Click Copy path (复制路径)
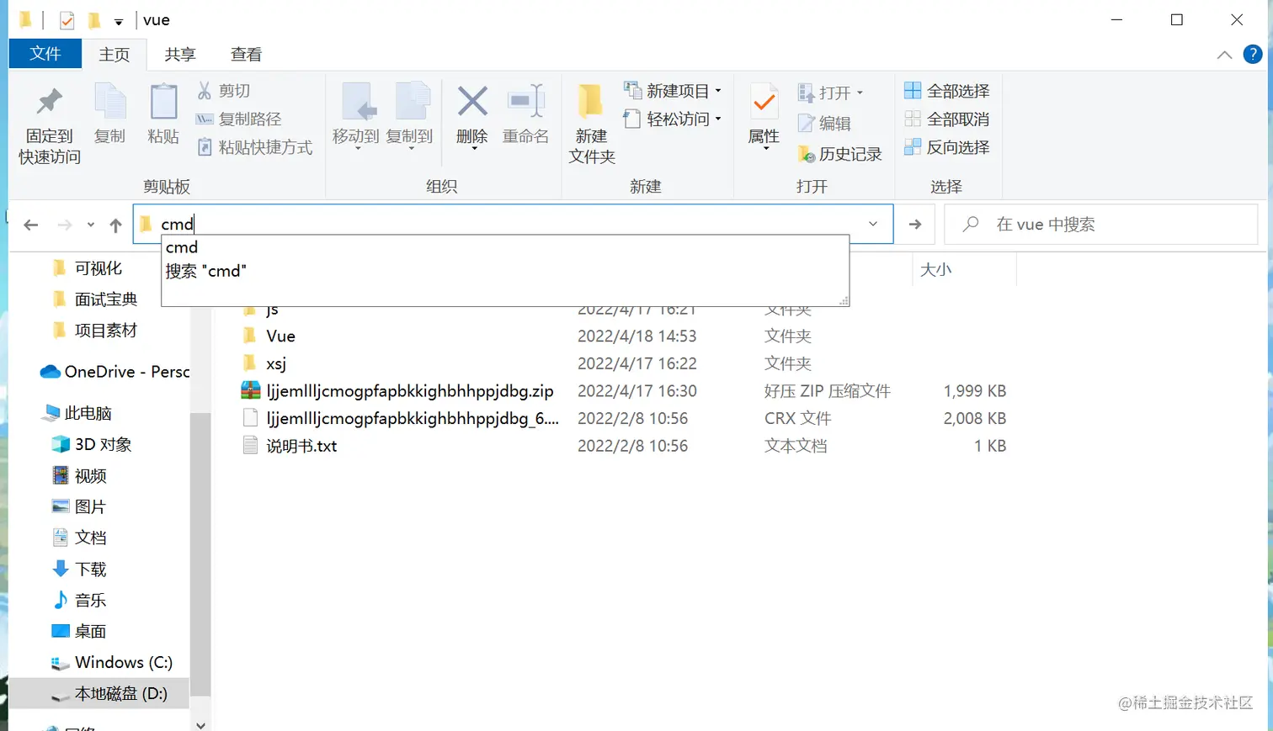The height and width of the screenshot is (731, 1273). [x=238, y=119]
